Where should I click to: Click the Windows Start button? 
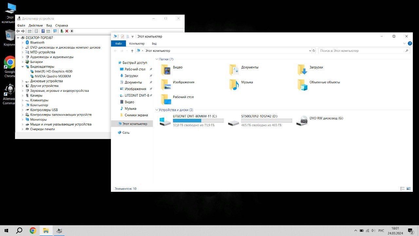[6, 230]
